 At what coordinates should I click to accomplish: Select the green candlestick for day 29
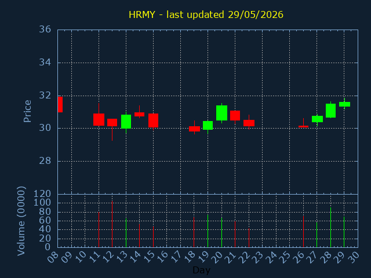point(344,104)
